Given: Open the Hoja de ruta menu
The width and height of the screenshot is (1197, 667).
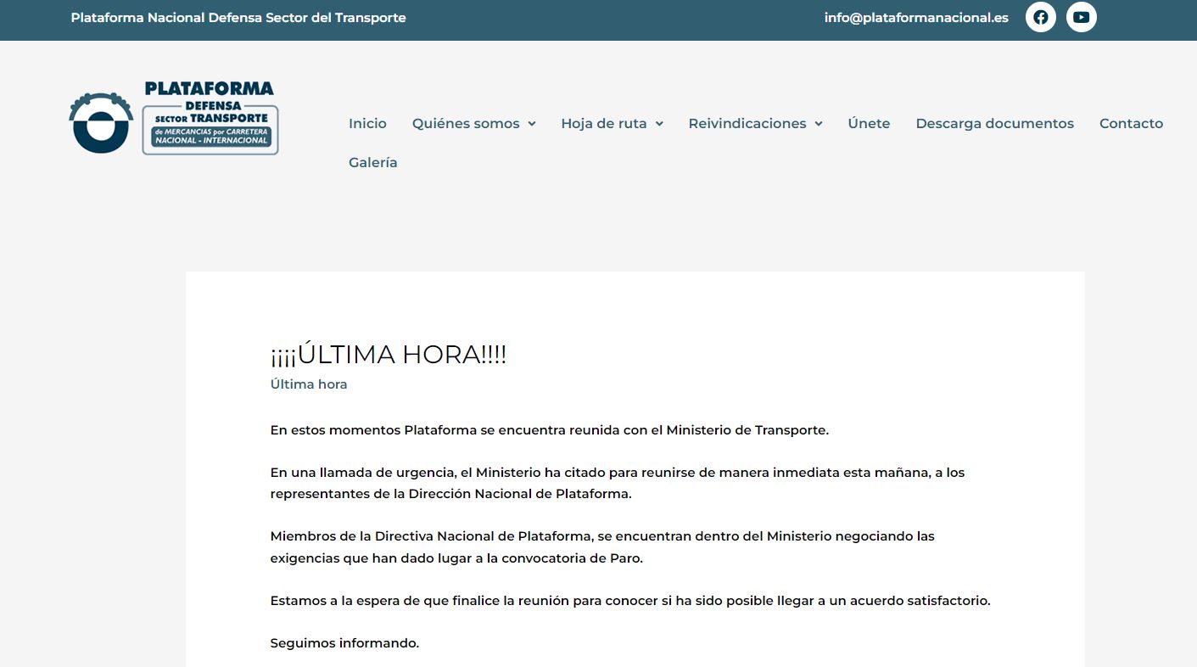Looking at the screenshot, I should point(604,123).
